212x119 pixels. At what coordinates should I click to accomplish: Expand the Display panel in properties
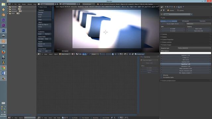point(161,37)
